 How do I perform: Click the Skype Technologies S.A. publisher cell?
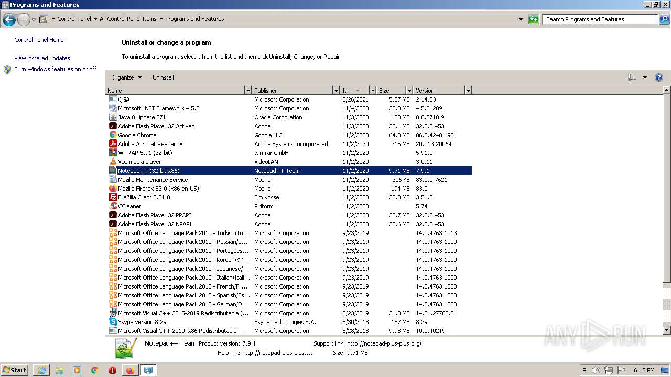click(285, 322)
